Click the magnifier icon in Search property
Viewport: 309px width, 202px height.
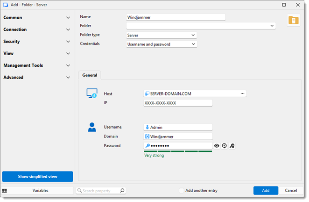[x=122, y=191]
